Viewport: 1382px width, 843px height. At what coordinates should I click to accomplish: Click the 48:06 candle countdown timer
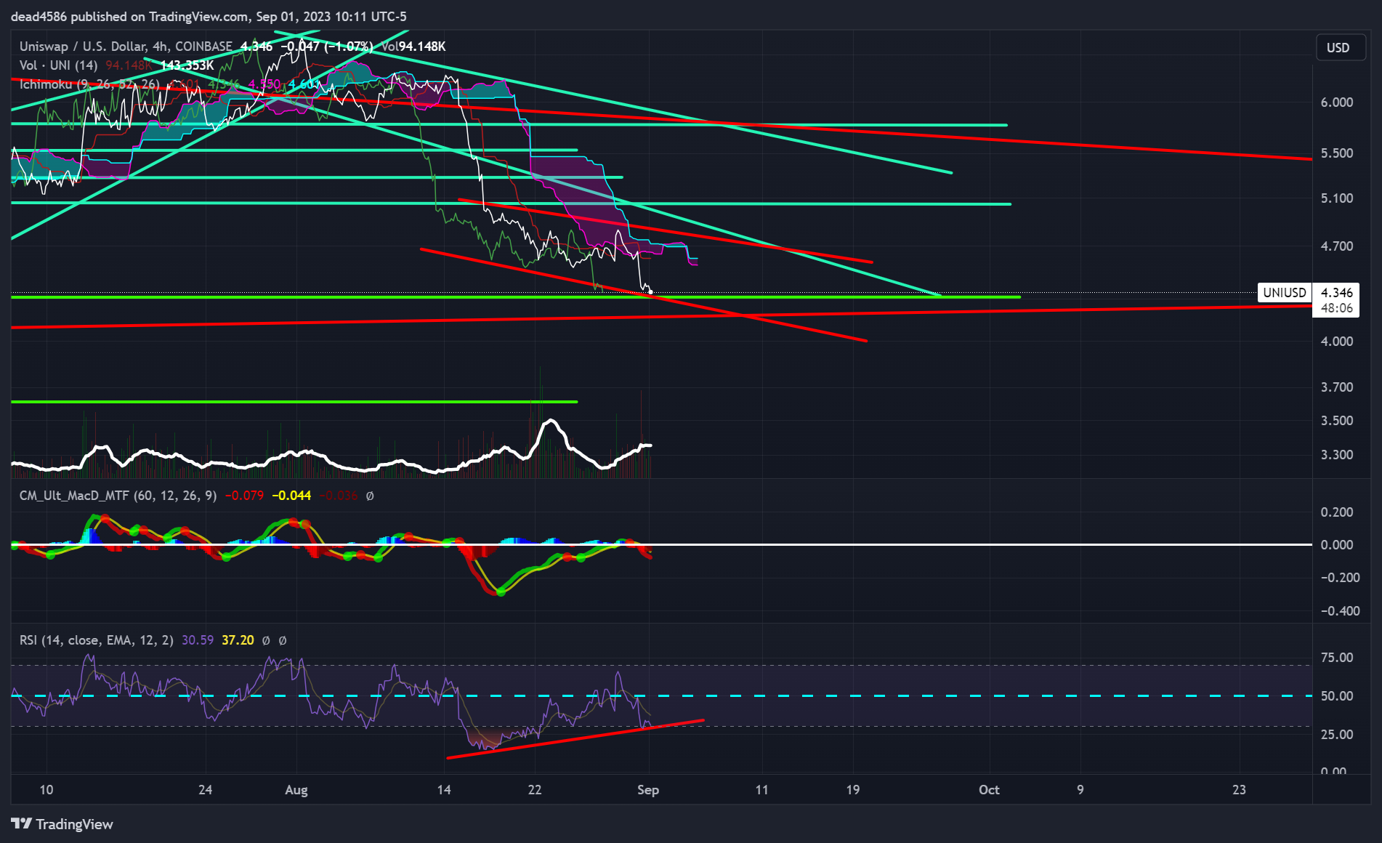pos(1336,308)
